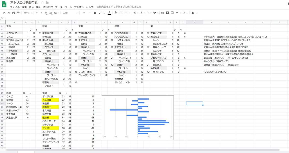Image resolution: width=289 pixels, height=153 pixels.
Task: Open the font size 10 dropdown
Action: point(86,13)
